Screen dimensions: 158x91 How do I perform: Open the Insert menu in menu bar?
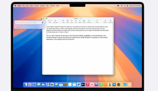coord(31,6)
